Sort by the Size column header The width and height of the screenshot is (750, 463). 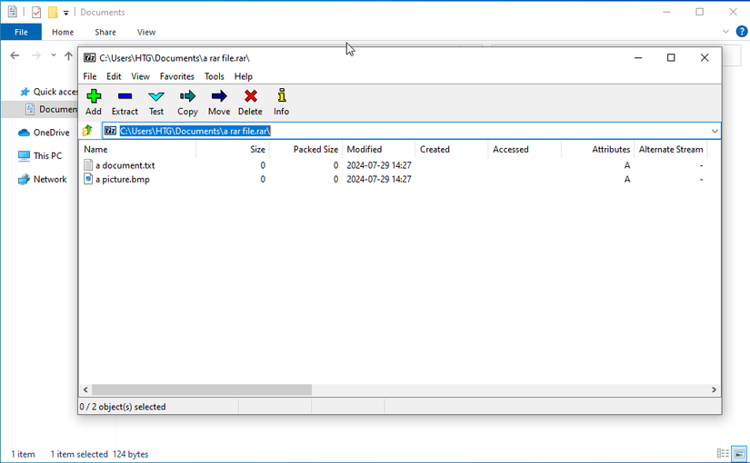point(233,150)
